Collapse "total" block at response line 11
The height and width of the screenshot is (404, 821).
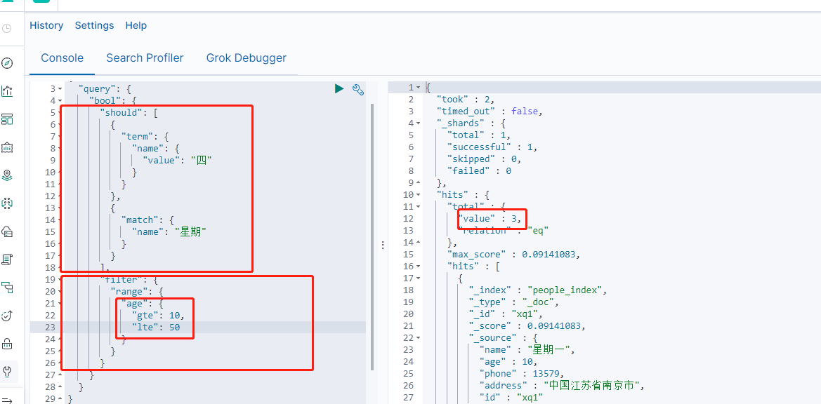[x=418, y=207]
